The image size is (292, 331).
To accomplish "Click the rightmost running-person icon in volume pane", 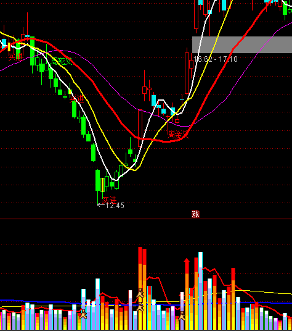I will tap(182, 316).
